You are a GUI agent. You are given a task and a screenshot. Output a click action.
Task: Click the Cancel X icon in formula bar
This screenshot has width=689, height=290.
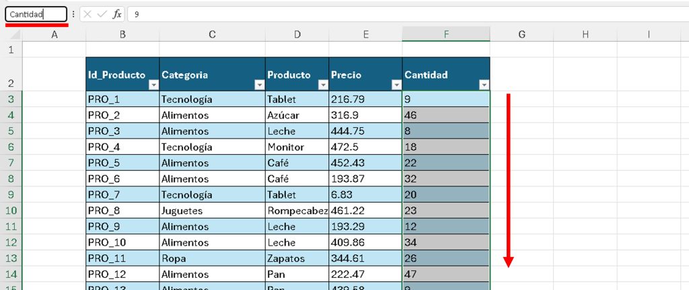[x=88, y=14]
